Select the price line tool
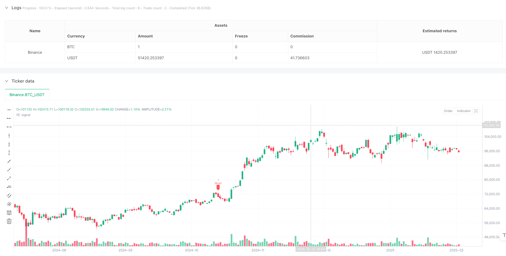Viewport: 506px width, 256px height. (9, 187)
